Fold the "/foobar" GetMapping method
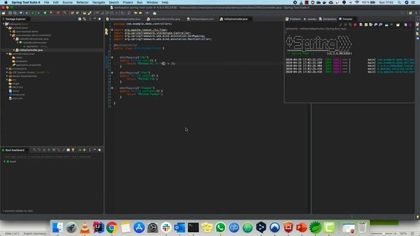Image resolution: width=420 pixels, height=236 pixels. 112,88
